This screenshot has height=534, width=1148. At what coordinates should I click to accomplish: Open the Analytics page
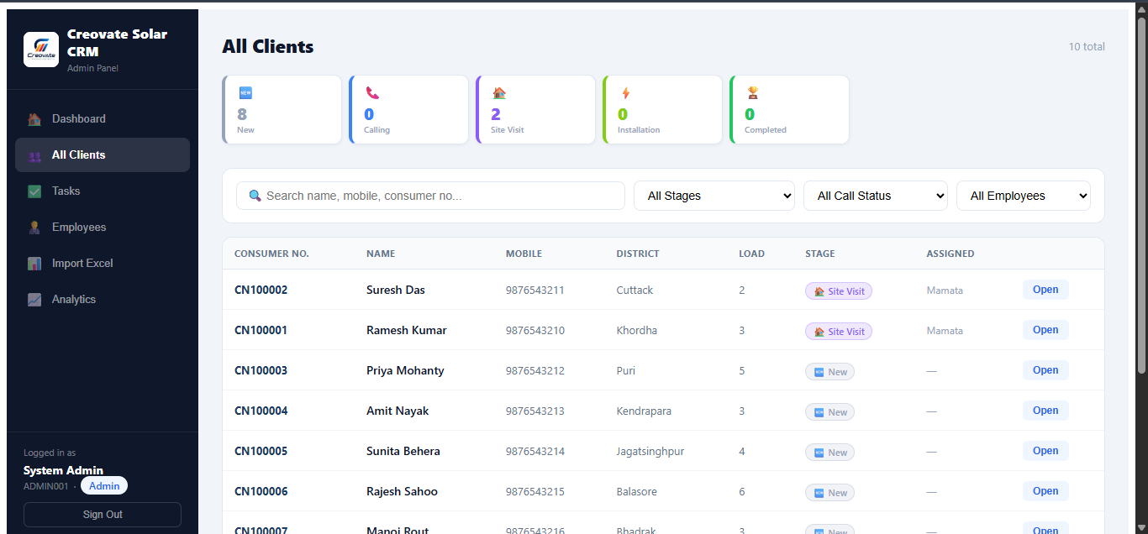[103, 300]
